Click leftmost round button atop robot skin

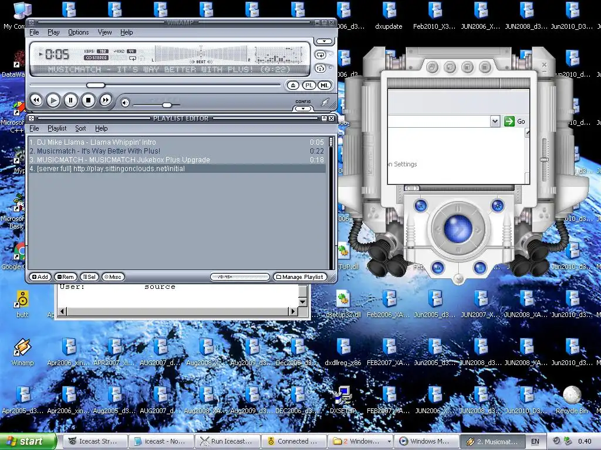432,68
